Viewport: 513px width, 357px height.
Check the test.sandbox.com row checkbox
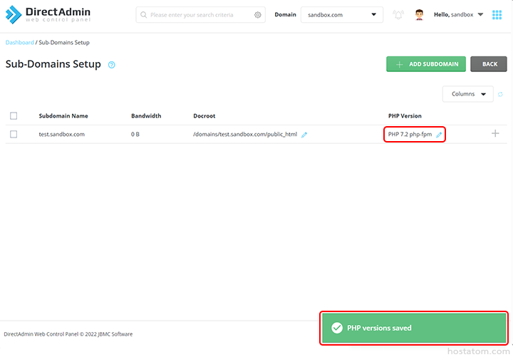pos(14,134)
